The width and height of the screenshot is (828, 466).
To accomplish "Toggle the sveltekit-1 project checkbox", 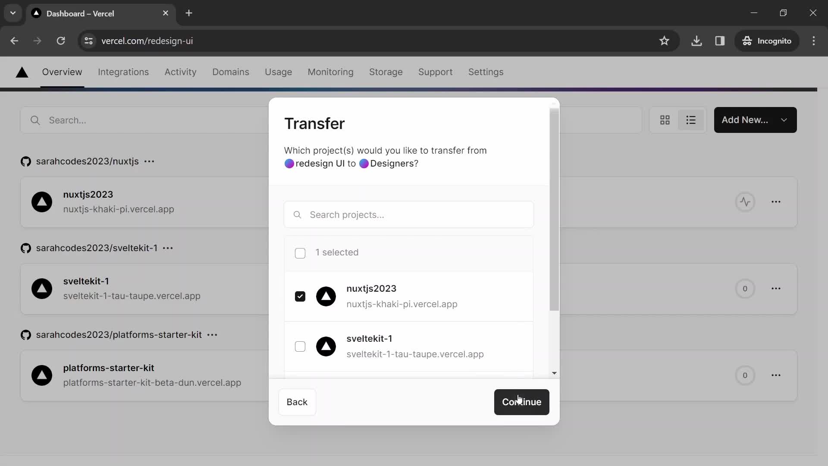I will (300, 346).
